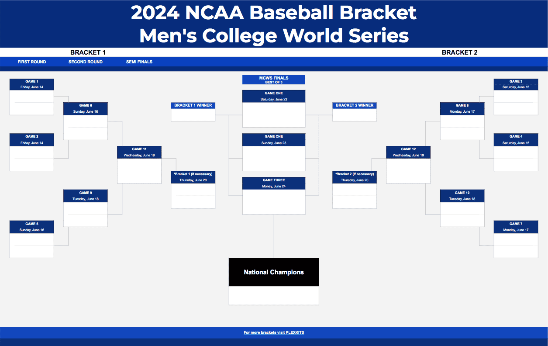The height and width of the screenshot is (346, 548).
Task: Click the Bracket 2 Winner entry field
Action: click(x=355, y=115)
